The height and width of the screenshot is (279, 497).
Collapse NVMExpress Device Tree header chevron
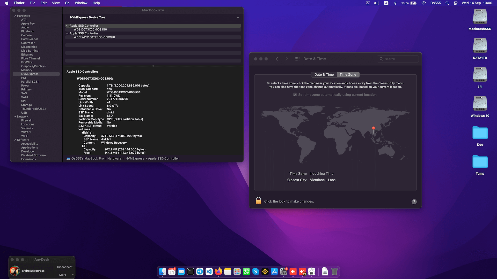click(x=238, y=17)
